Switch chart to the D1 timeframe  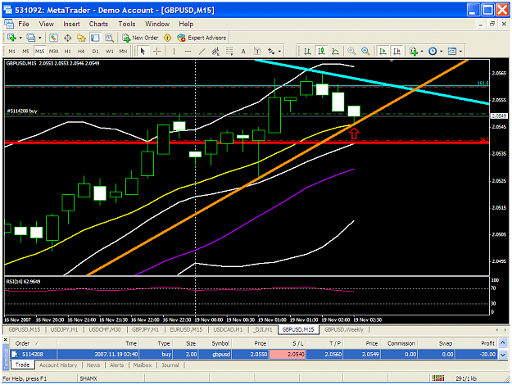(95, 52)
